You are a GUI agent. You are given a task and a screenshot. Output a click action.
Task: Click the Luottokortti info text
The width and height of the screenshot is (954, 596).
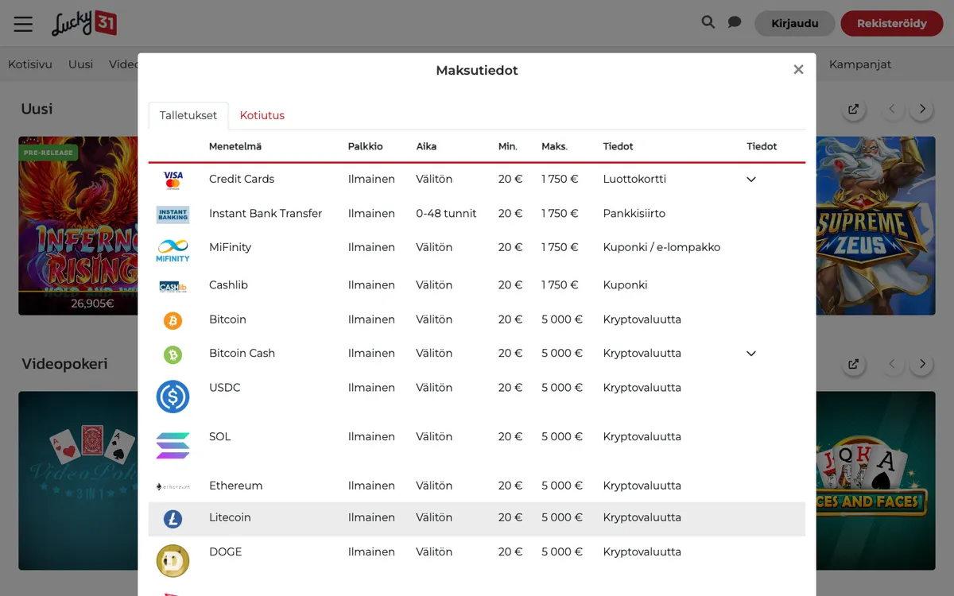coord(634,179)
